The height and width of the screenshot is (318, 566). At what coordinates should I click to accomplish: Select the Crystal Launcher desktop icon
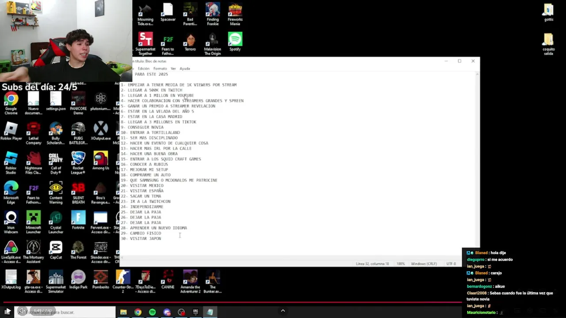pyautogui.click(x=56, y=223)
